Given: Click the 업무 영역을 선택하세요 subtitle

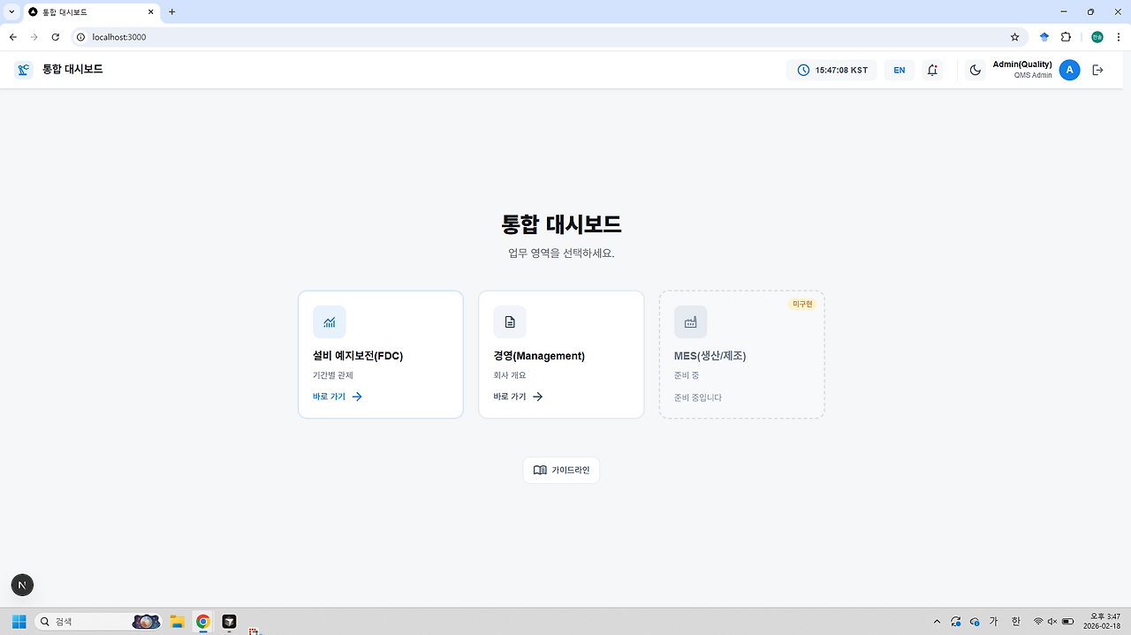Looking at the screenshot, I should point(561,253).
